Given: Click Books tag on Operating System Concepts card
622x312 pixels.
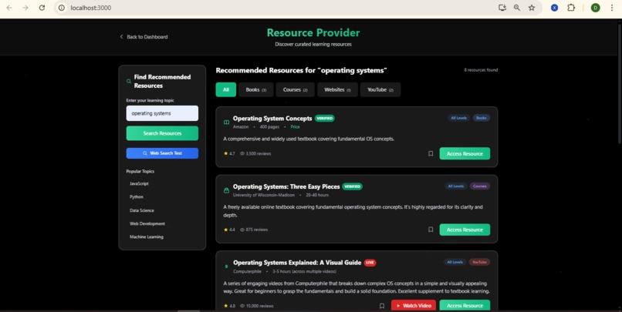Looking at the screenshot, I should tap(482, 118).
